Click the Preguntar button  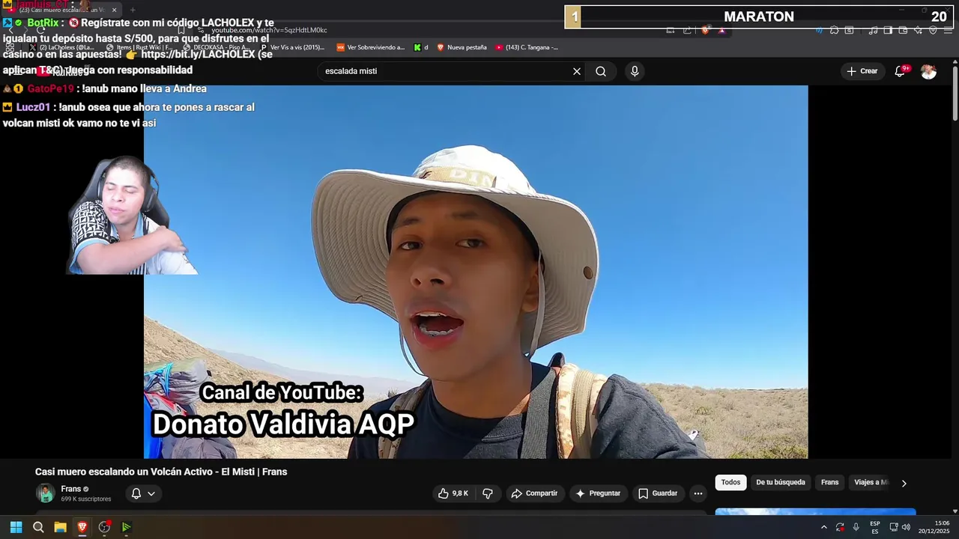click(x=597, y=493)
